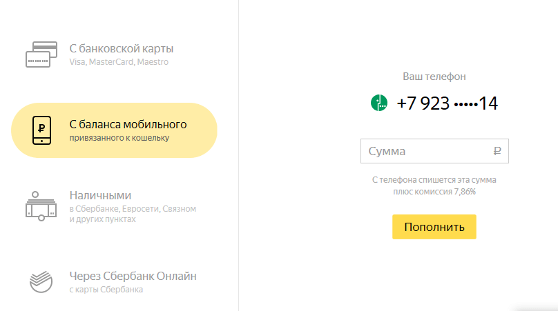Screen dimensions: 558x311
Task: Open "Через Сбербанк Онлайн" option
Action: pos(133,276)
